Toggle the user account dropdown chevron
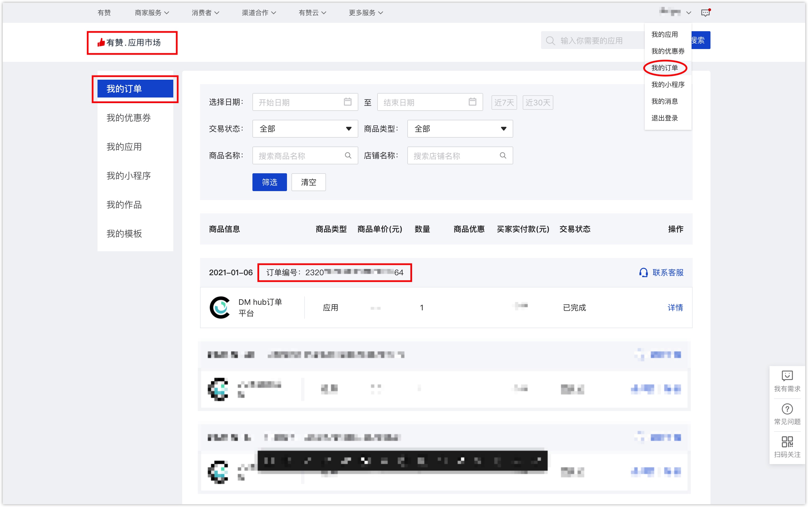Viewport: 808px width, 507px height. (x=688, y=13)
